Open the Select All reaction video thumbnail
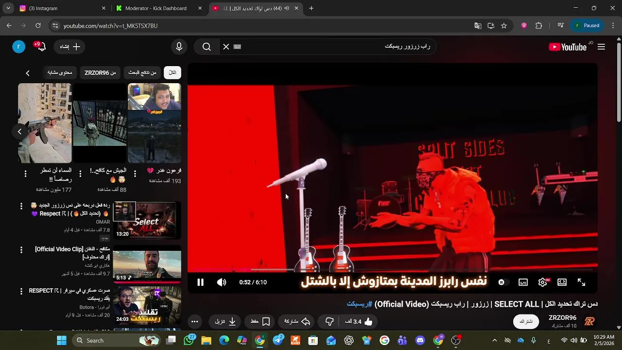 (147, 220)
